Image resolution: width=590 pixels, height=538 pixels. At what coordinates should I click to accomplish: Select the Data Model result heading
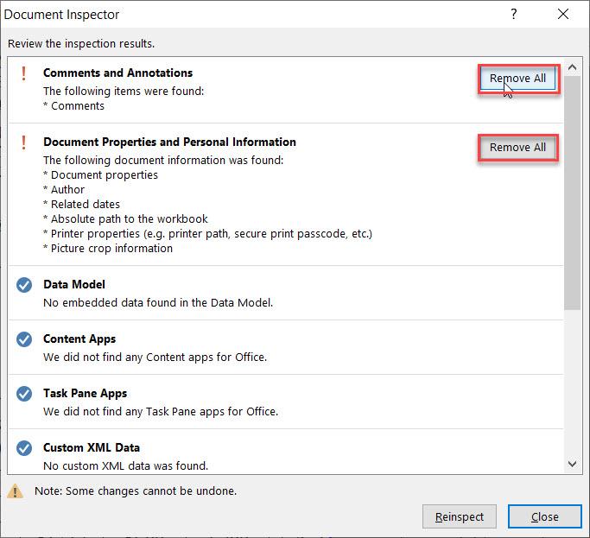click(x=74, y=285)
